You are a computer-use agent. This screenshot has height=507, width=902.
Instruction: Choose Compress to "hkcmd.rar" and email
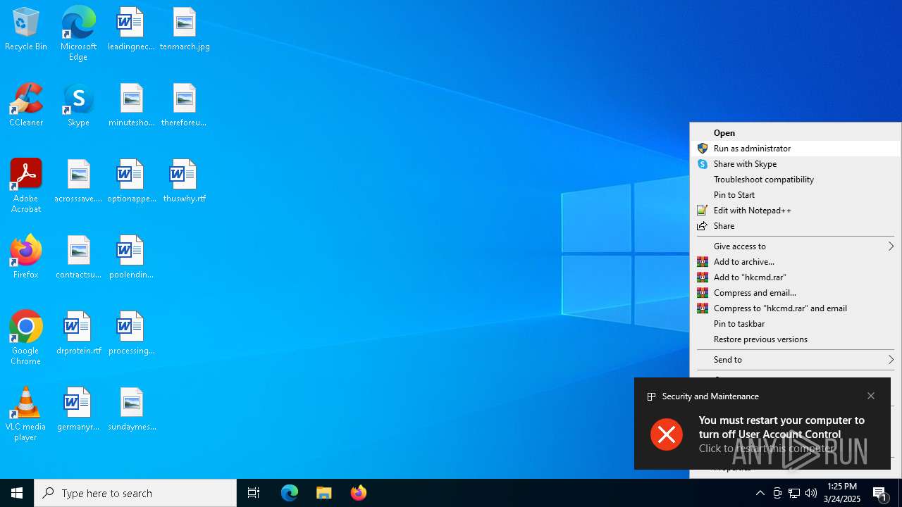click(795, 308)
